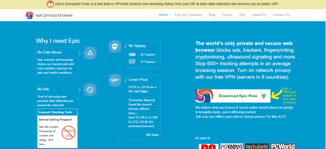
Task: Click the Epic swirl image on download banner
Action: [x=204, y=96]
